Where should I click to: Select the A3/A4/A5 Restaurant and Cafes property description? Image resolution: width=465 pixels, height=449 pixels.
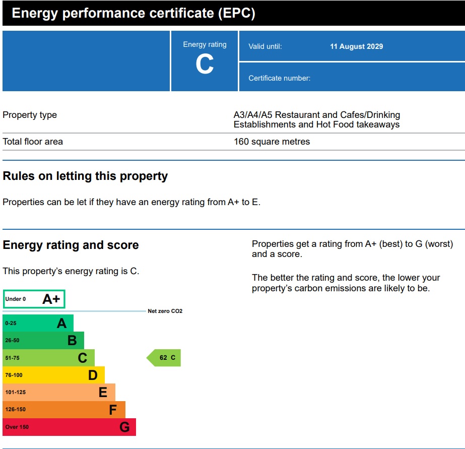tap(316, 120)
